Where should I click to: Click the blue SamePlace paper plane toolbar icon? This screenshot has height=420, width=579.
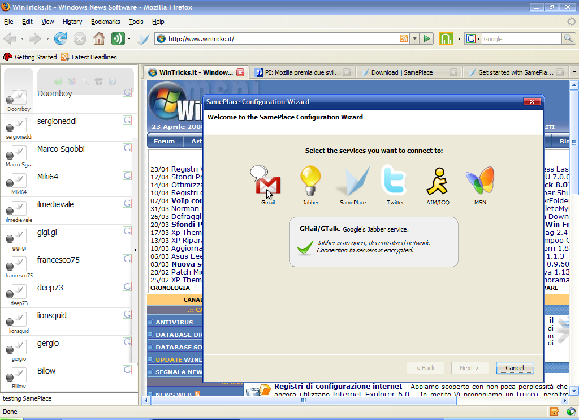[143, 39]
